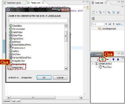Click the element list scroll-up arrow
Viewport: 125px width, 104px height.
pos(66,26)
